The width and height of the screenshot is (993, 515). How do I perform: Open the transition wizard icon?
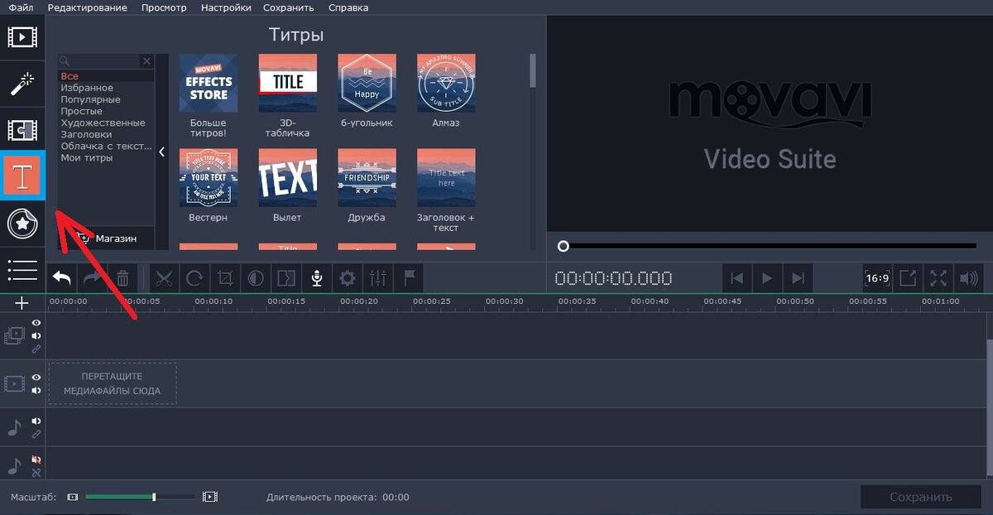[286, 278]
